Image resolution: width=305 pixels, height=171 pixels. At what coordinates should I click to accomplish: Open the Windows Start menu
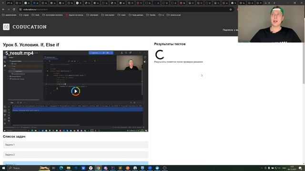[x=3, y=168]
